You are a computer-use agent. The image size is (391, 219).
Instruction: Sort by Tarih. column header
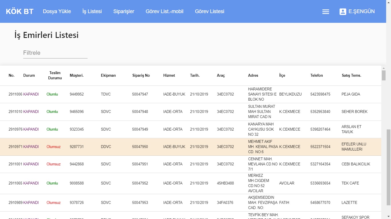click(x=195, y=76)
